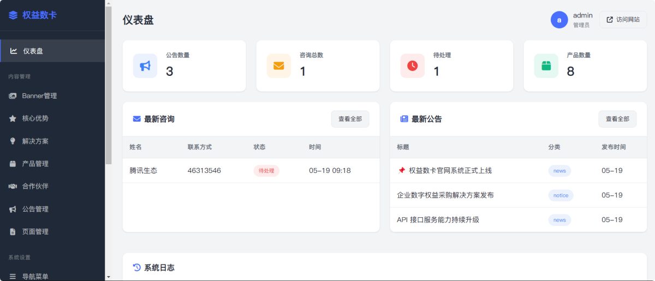Click the 公告数量 megaphone card icon
The height and width of the screenshot is (281, 655).
[x=145, y=65]
